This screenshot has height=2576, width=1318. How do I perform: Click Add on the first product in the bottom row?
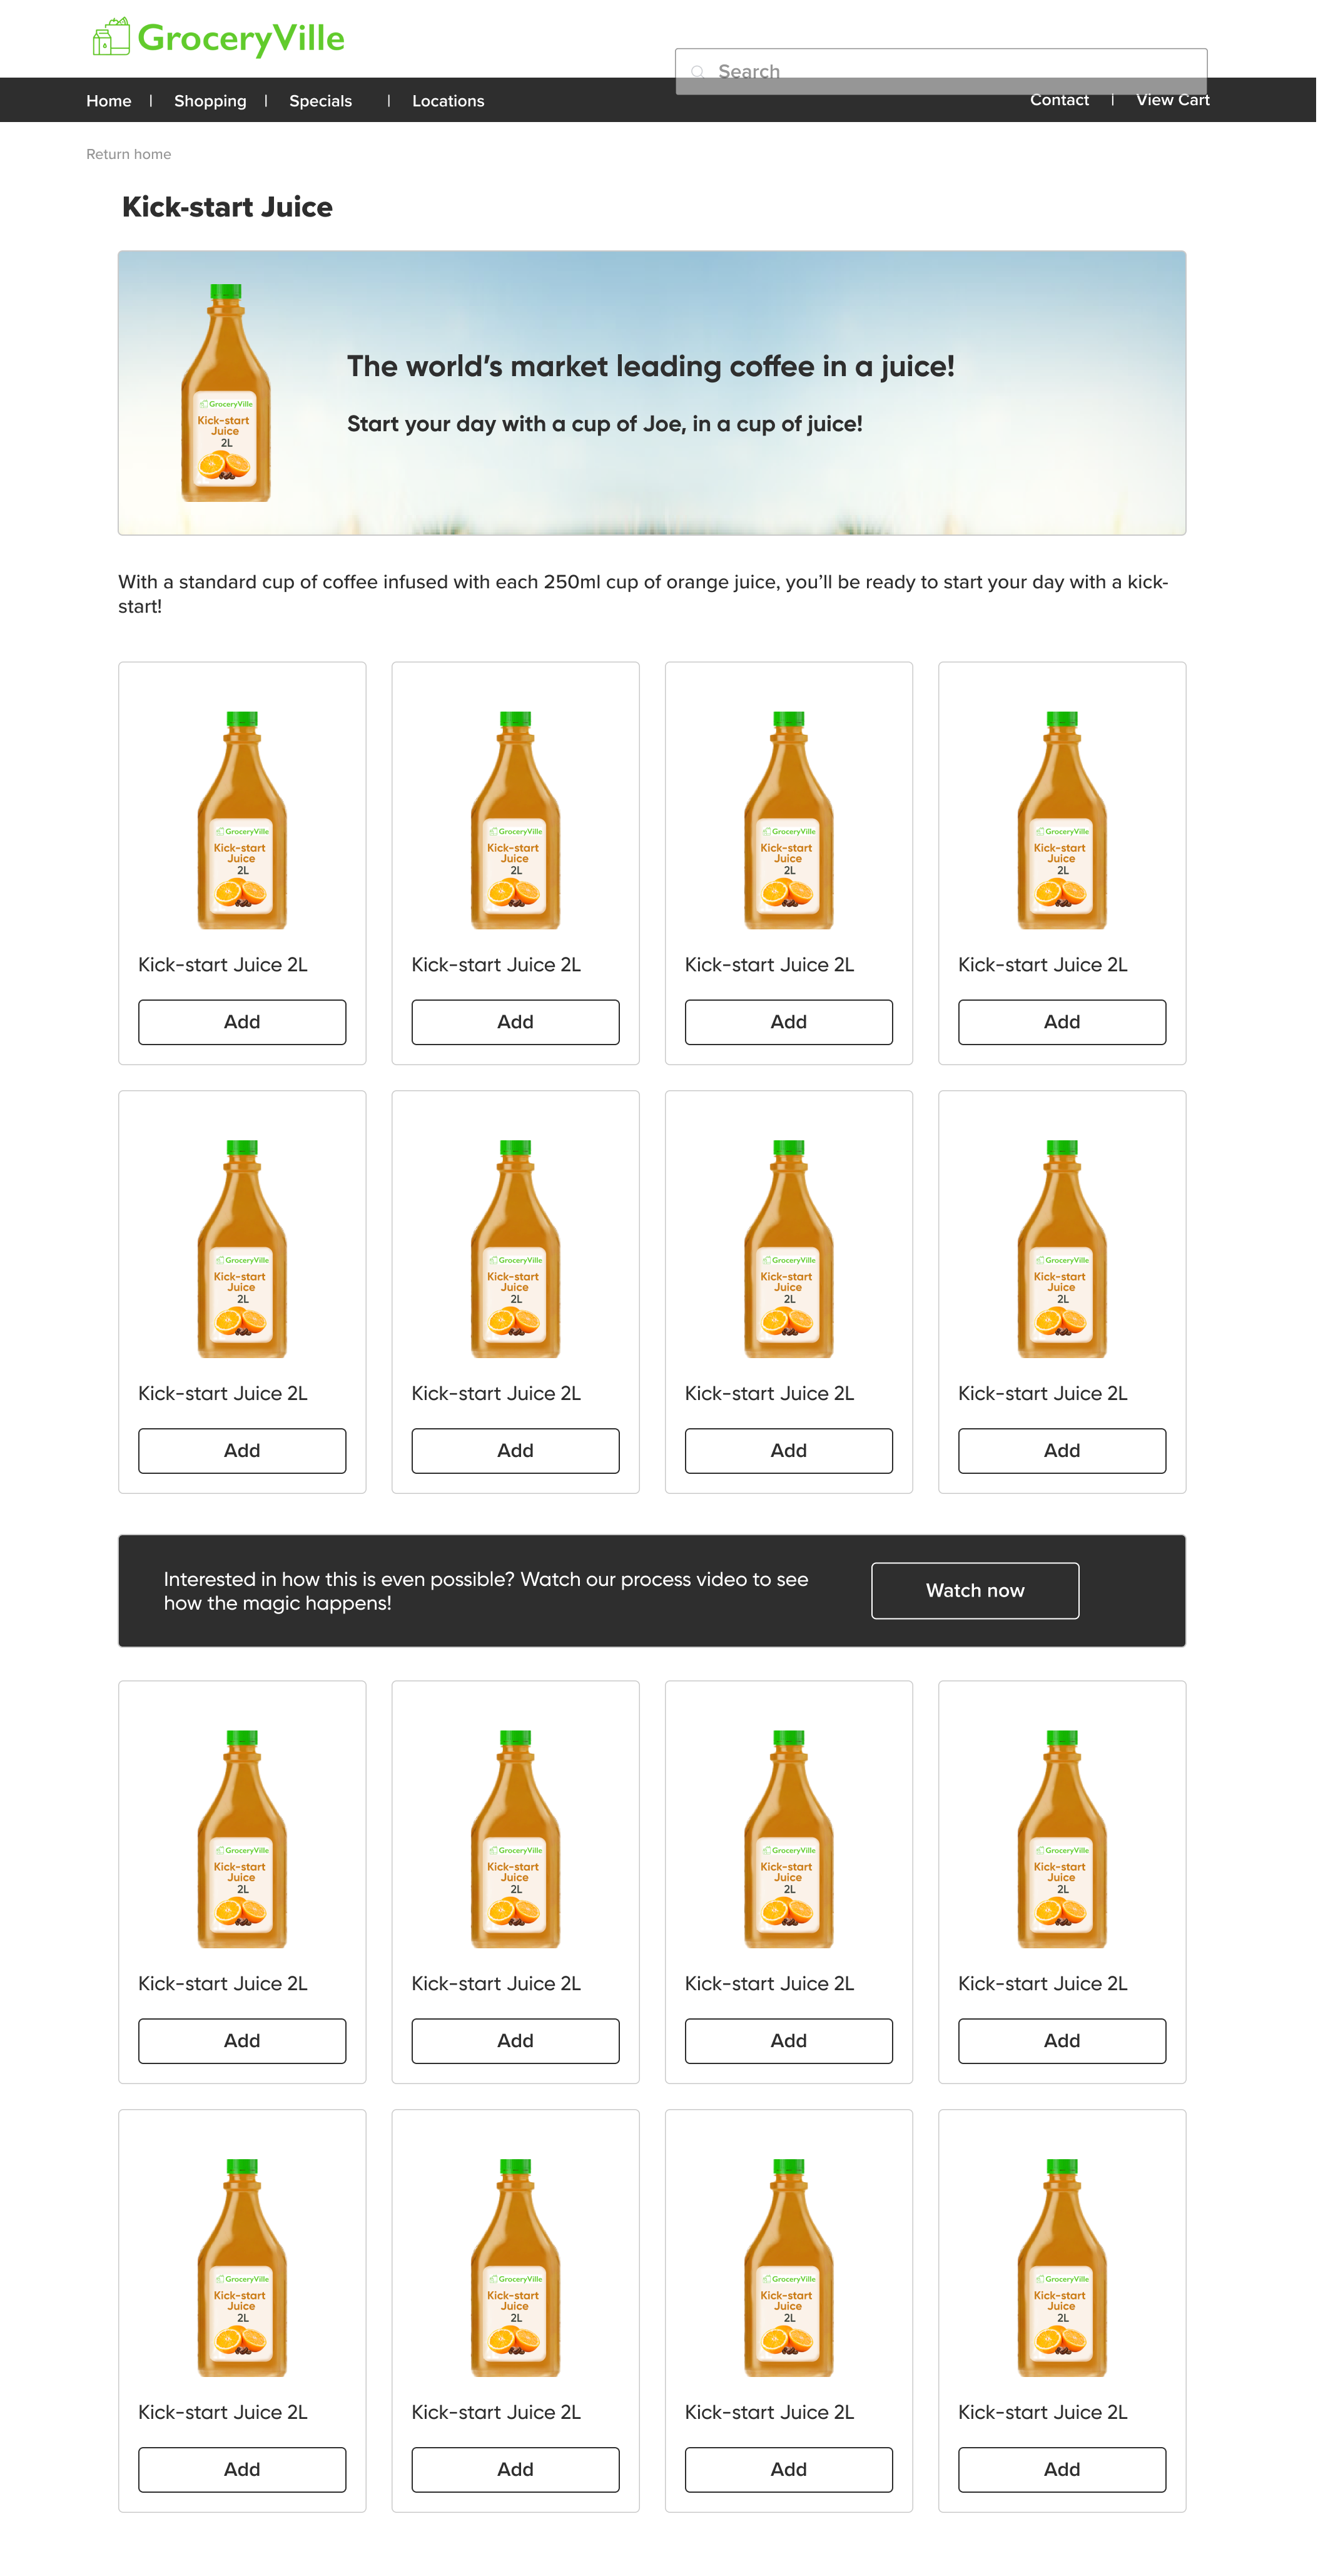[242, 2469]
